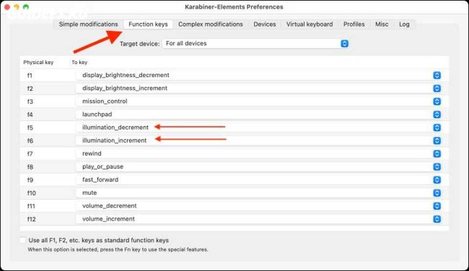
Task: Expand the f2 display_brightness_increment selector
Action: click(437, 88)
